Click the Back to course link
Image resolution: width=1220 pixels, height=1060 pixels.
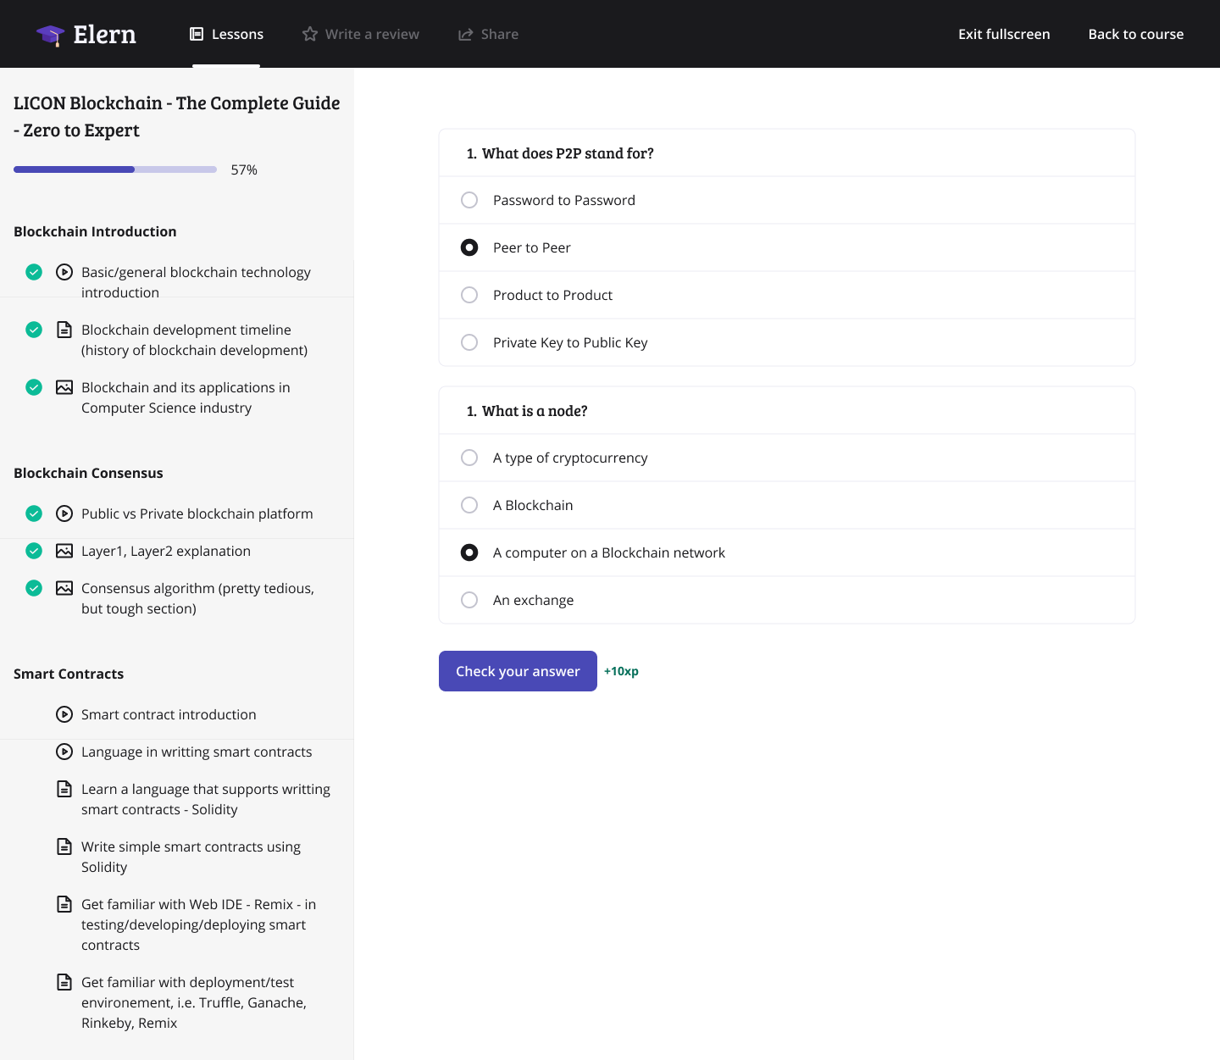pyautogui.click(x=1135, y=34)
